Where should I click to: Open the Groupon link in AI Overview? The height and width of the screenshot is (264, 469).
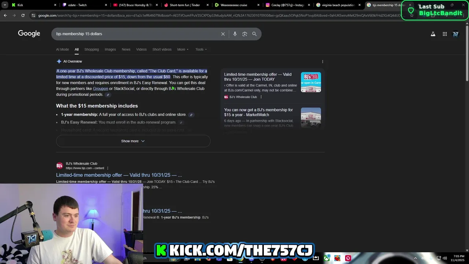tap(100, 89)
